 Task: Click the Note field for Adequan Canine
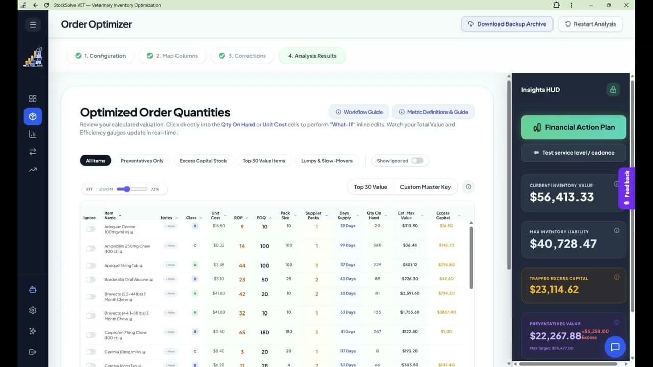click(x=170, y=226)
